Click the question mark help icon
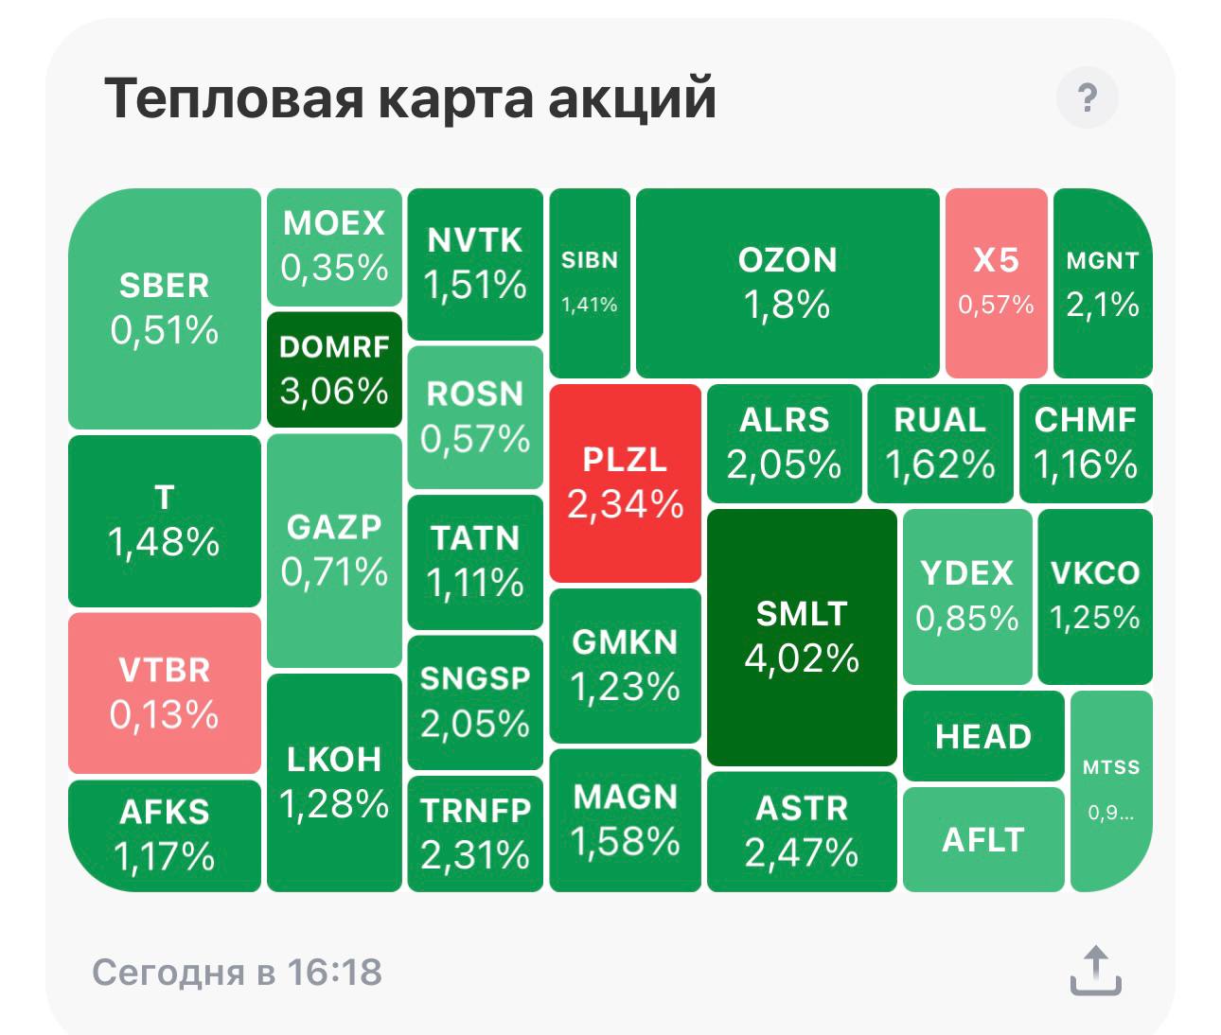Viewport: 1221px width, 1035px height. point(1087,97)
